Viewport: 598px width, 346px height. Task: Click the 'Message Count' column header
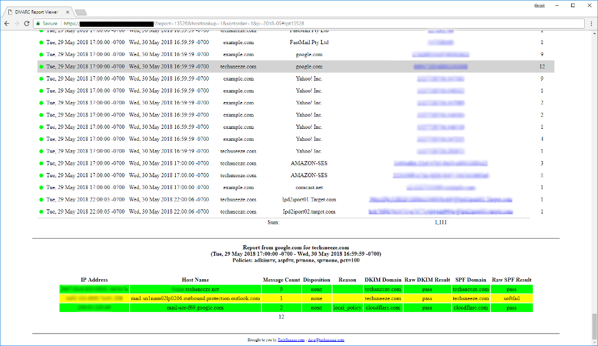coord(282,280)
